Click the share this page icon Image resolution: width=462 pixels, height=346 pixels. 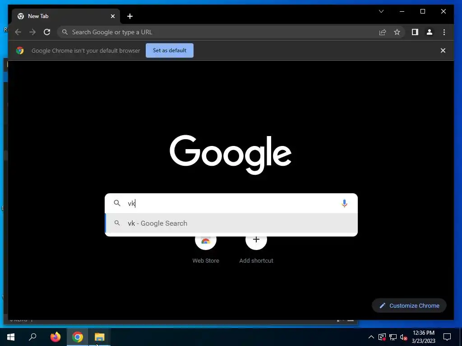[x=383, y=32]
